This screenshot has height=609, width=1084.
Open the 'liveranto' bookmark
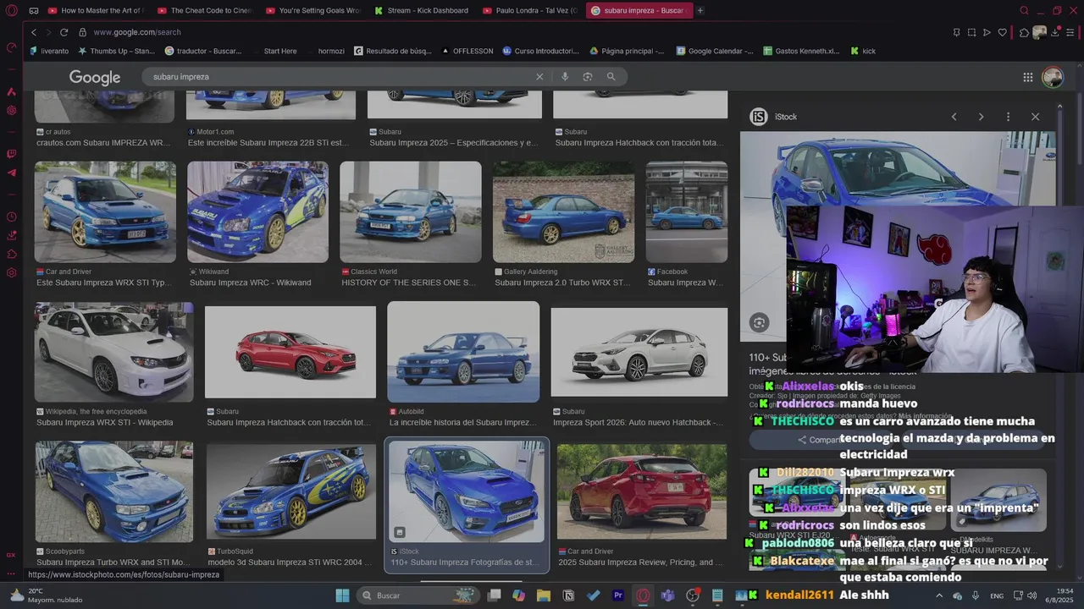tap(48, 51)
